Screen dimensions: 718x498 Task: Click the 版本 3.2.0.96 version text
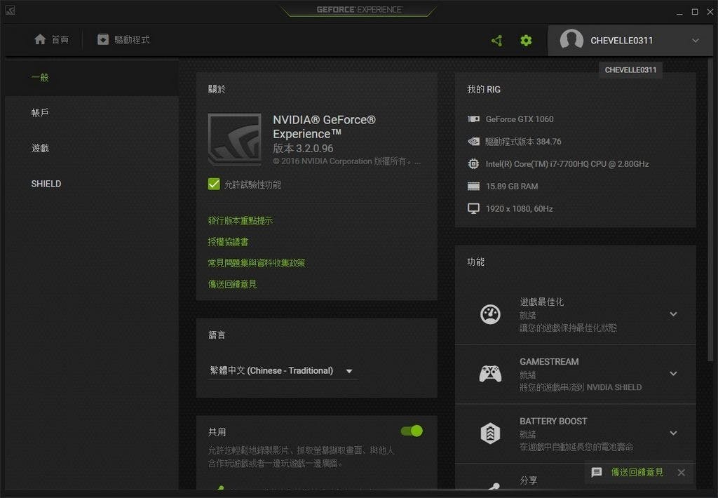[303, 149]
